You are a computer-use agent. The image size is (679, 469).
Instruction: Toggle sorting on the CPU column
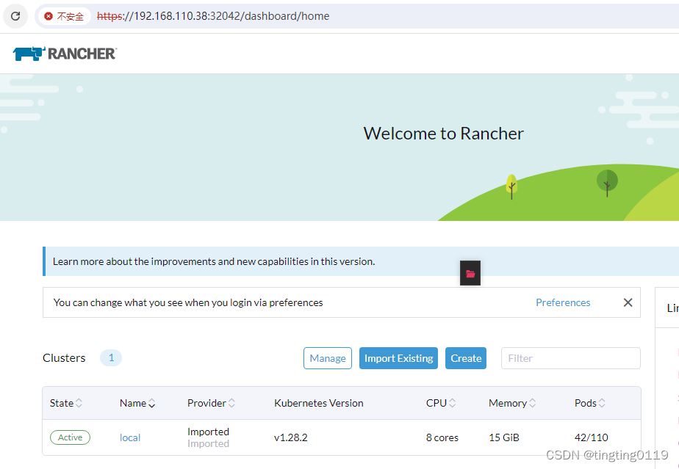(440, 402)
